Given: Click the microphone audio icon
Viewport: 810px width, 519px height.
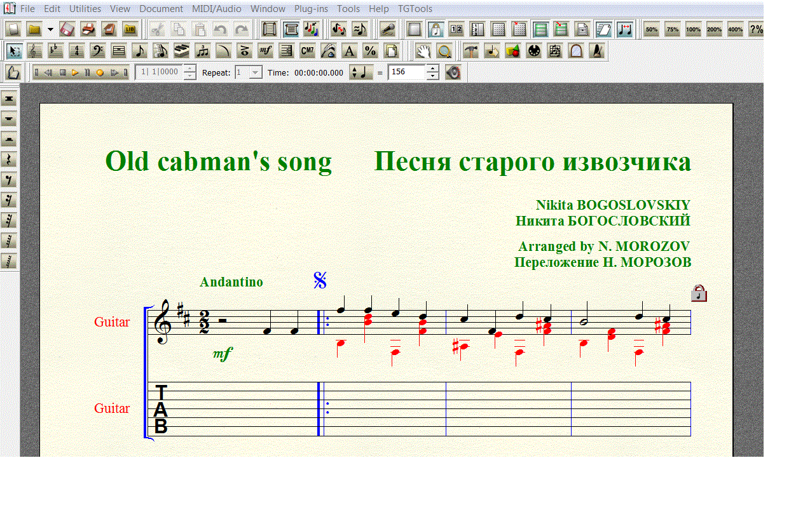Looking at the screenshot, I should (x=387, y=29).
